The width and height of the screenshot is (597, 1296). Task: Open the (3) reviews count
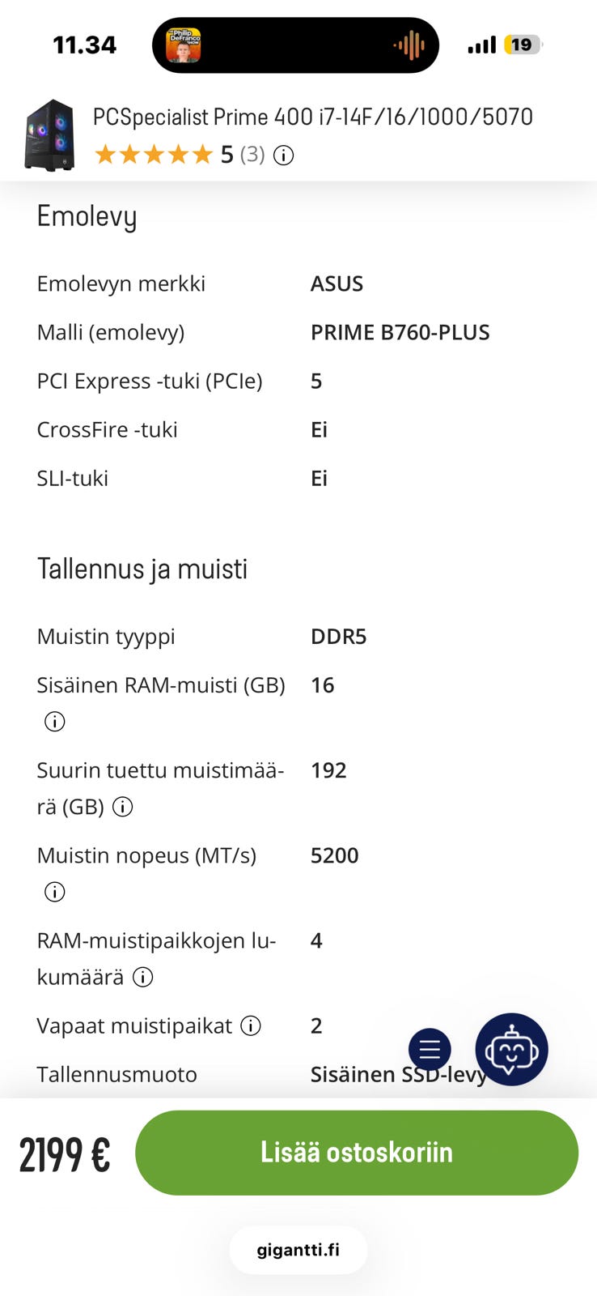point(252,155)
